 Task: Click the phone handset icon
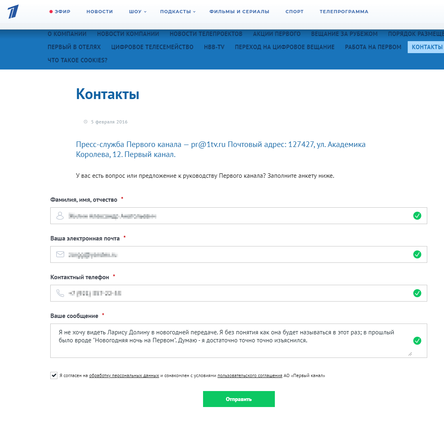click(x=60, y=293)
